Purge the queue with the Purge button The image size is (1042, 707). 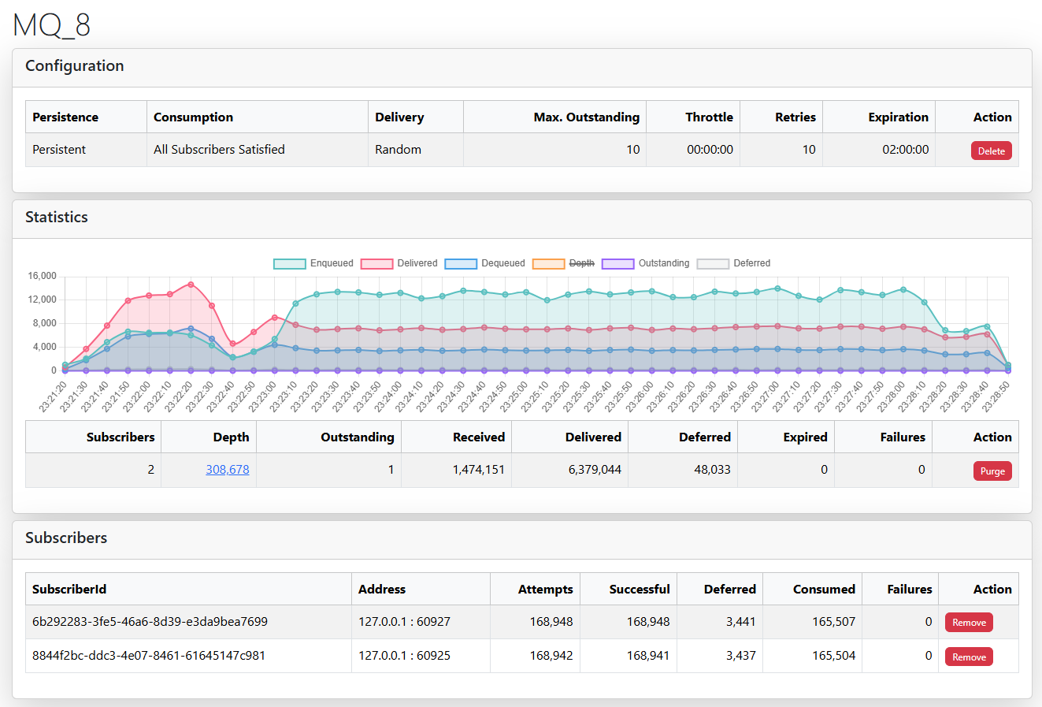[992, 471]
